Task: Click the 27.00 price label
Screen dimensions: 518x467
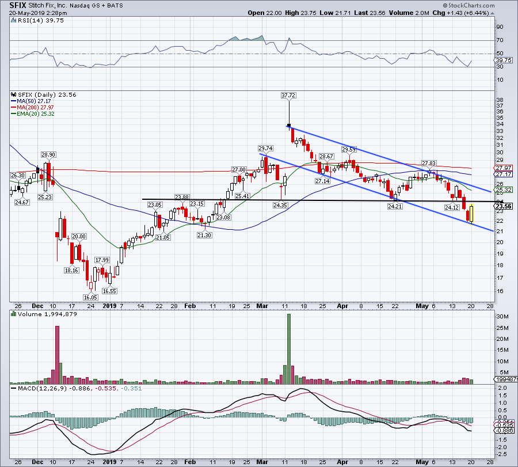Action: pyautogui.click(x=239, y=169)
